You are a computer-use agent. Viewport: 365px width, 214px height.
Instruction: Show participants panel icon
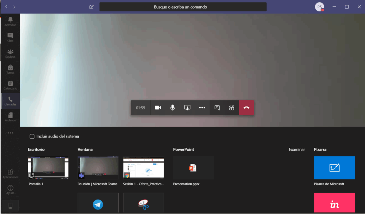pyautogui.click(x=232, y=108)
